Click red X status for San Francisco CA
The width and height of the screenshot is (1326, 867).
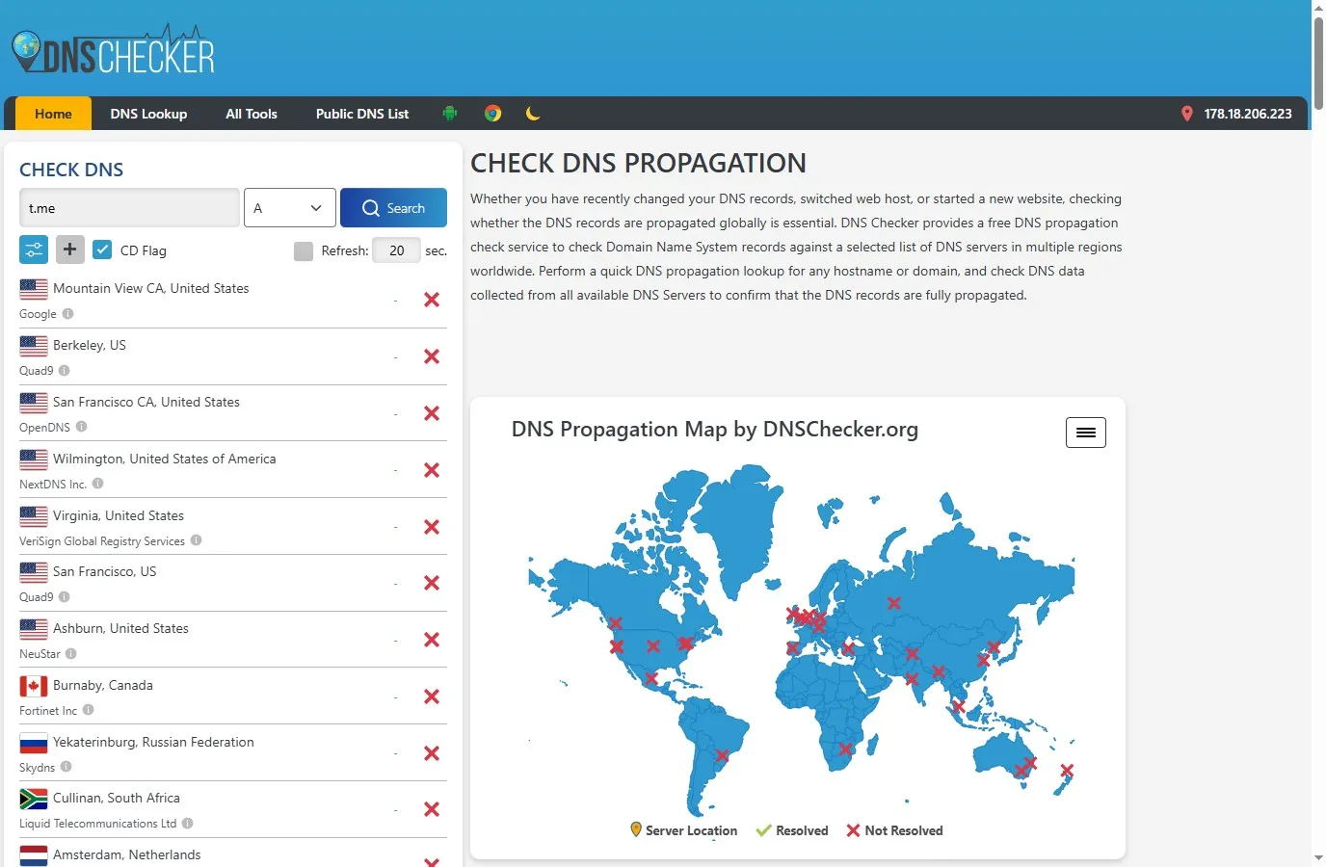(x=432, y=413)
